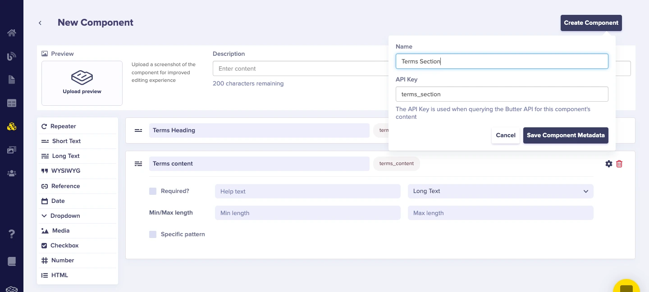This screenshot has width=649, height=292.
Task: Open the Media Library sidebar icon
Action: point(12,150)
